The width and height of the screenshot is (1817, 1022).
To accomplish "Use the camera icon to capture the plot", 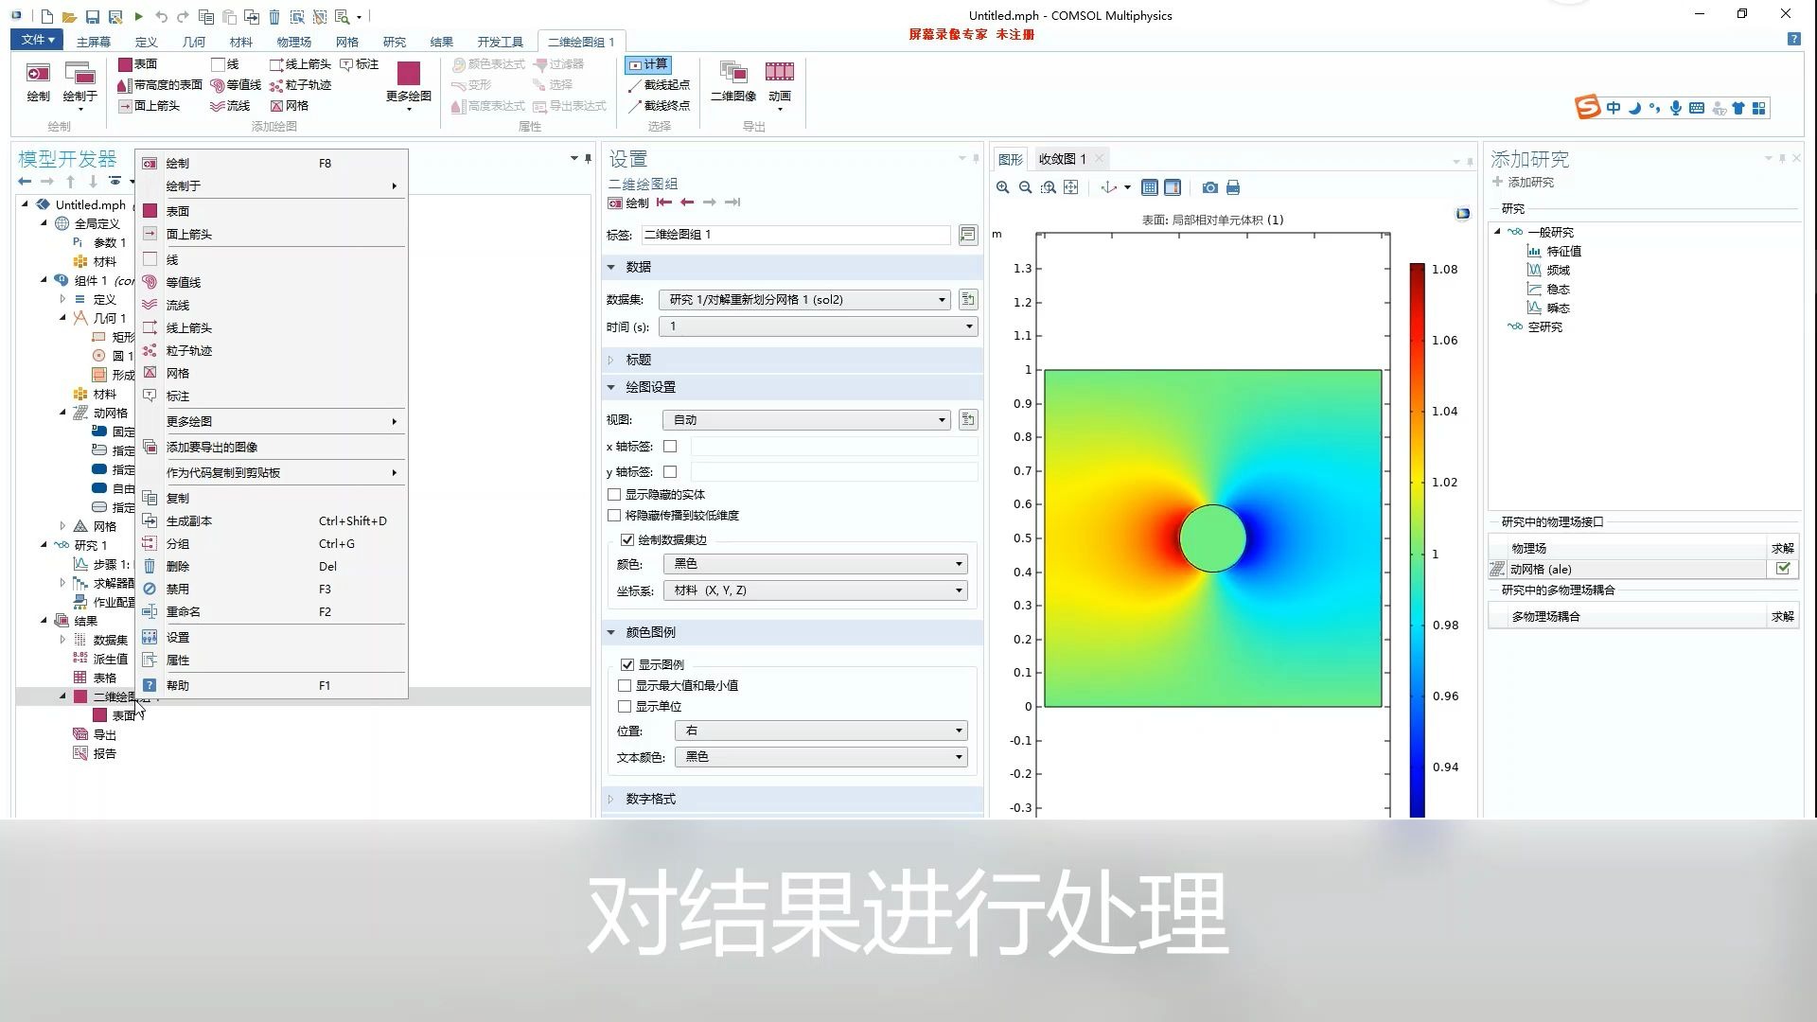I will coord(1209,187).
